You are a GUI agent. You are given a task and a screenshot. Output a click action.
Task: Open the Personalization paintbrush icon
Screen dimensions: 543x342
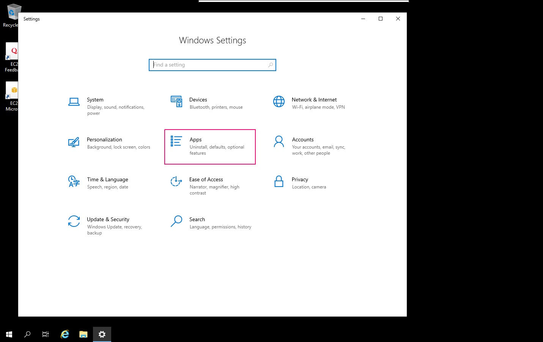coord(74,142)
